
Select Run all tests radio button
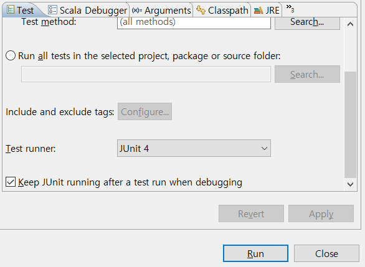(11, 55)
